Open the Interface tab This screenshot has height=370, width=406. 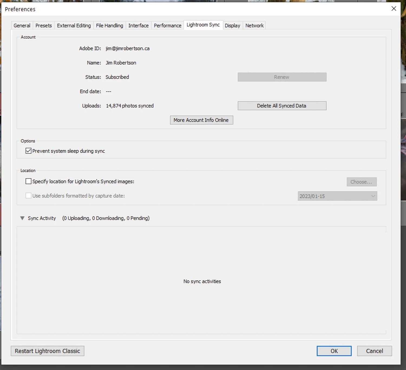pyautogui.click(x=139, y=25)
